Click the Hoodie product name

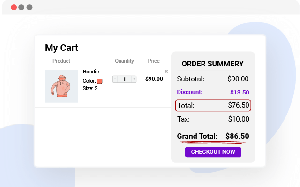[91, 72]
